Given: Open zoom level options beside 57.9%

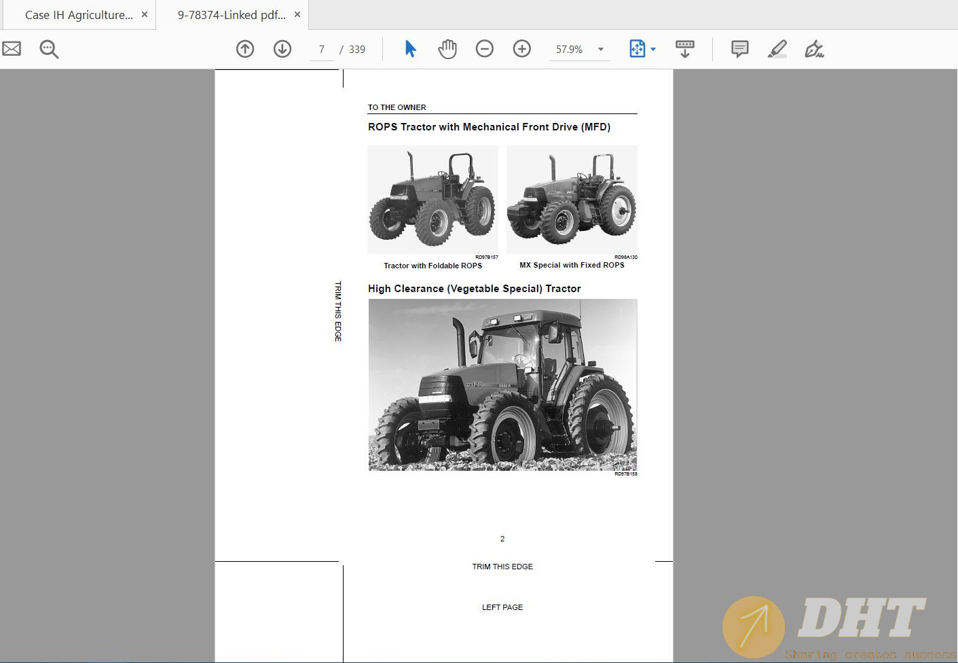Looking at the screenshot, I should coord(600,48).
